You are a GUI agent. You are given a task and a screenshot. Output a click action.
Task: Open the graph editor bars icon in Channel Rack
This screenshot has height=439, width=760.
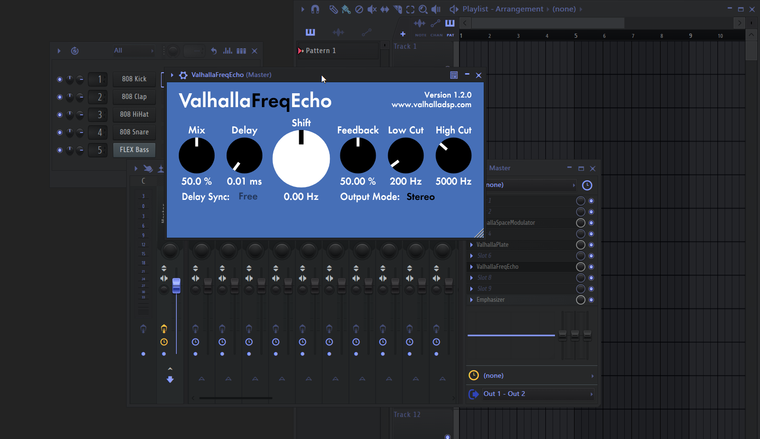coord(228,51)
